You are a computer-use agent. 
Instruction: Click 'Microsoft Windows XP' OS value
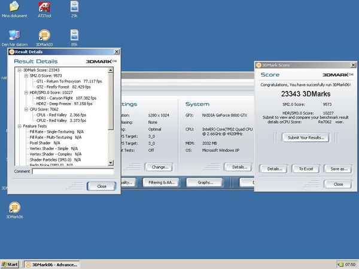pos(220,150)
